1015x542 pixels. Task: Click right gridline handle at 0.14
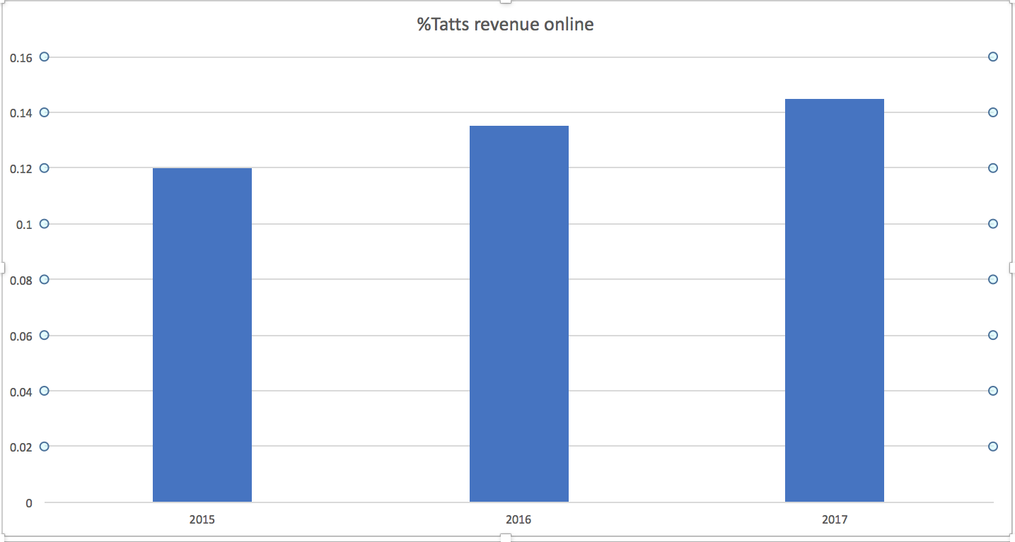click(992, 112)
